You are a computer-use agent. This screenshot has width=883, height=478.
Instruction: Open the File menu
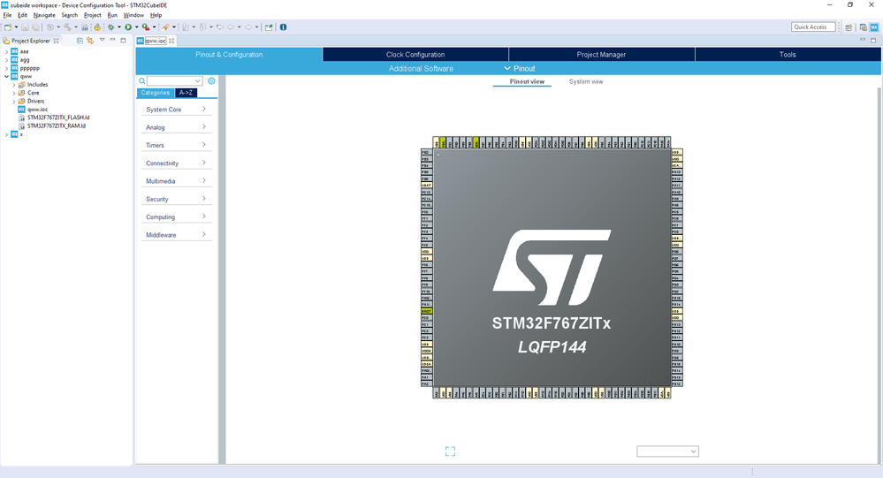coord(7,15)
